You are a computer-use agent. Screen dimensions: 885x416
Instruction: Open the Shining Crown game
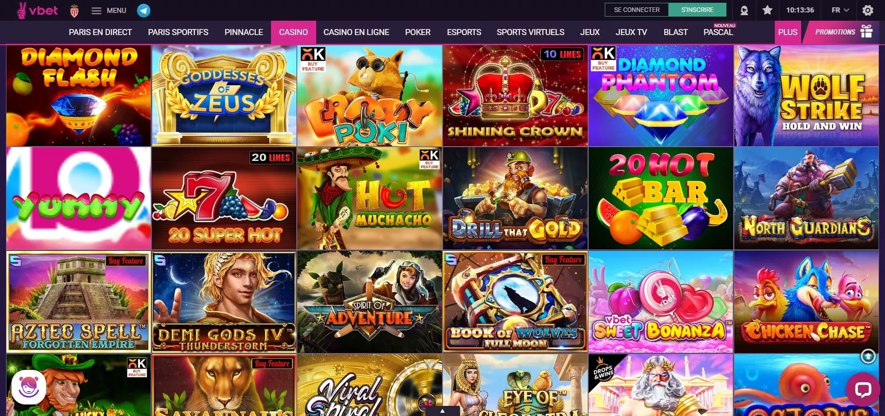click(x=515, y=95)
